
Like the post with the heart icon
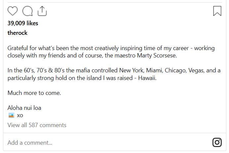(13, 11)
